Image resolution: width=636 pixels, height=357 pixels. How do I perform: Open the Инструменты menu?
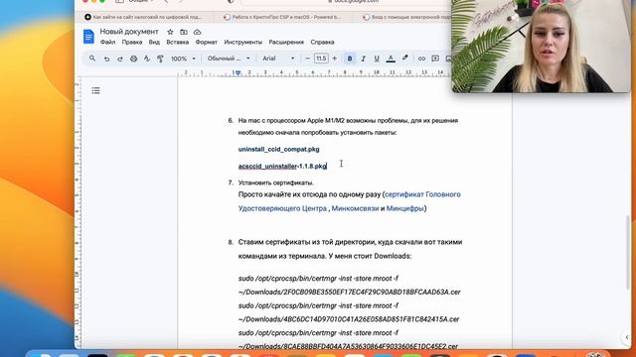tap(243, 42)
